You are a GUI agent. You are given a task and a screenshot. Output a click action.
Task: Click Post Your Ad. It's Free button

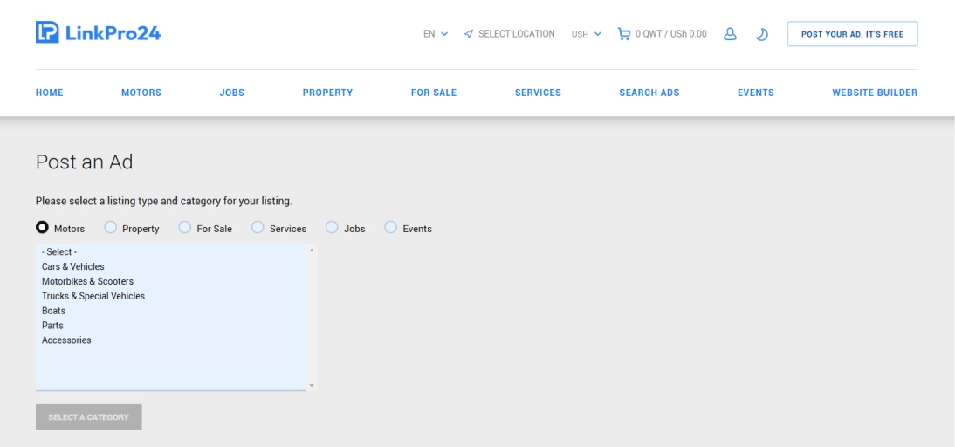pyautogui.click(x=852, y=34)
